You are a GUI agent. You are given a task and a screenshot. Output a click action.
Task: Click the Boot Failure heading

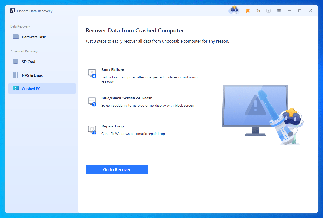point(113,70)
